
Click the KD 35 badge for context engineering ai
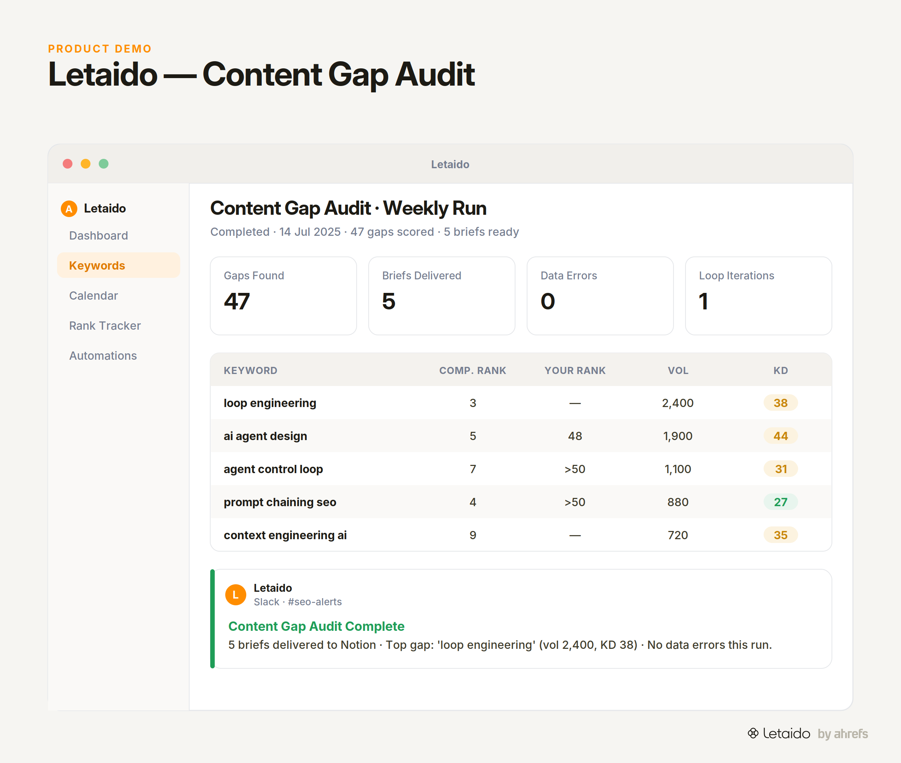coord(780,535)
